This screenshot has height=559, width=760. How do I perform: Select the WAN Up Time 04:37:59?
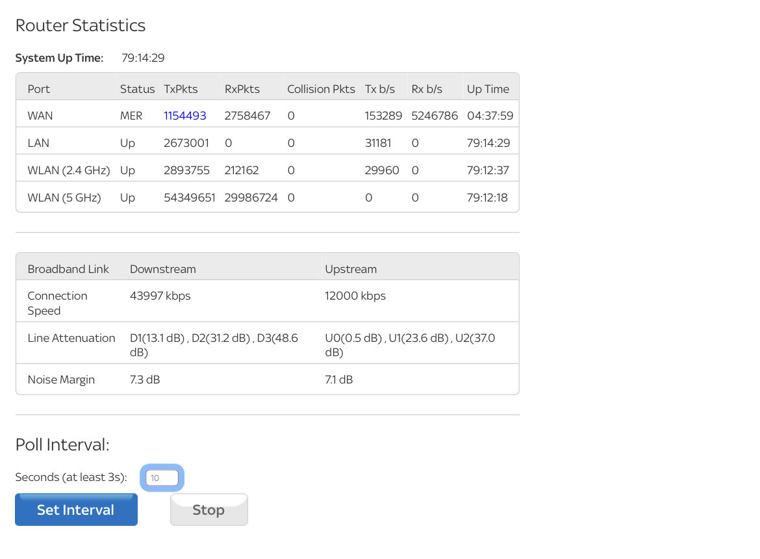coord(490,116)
